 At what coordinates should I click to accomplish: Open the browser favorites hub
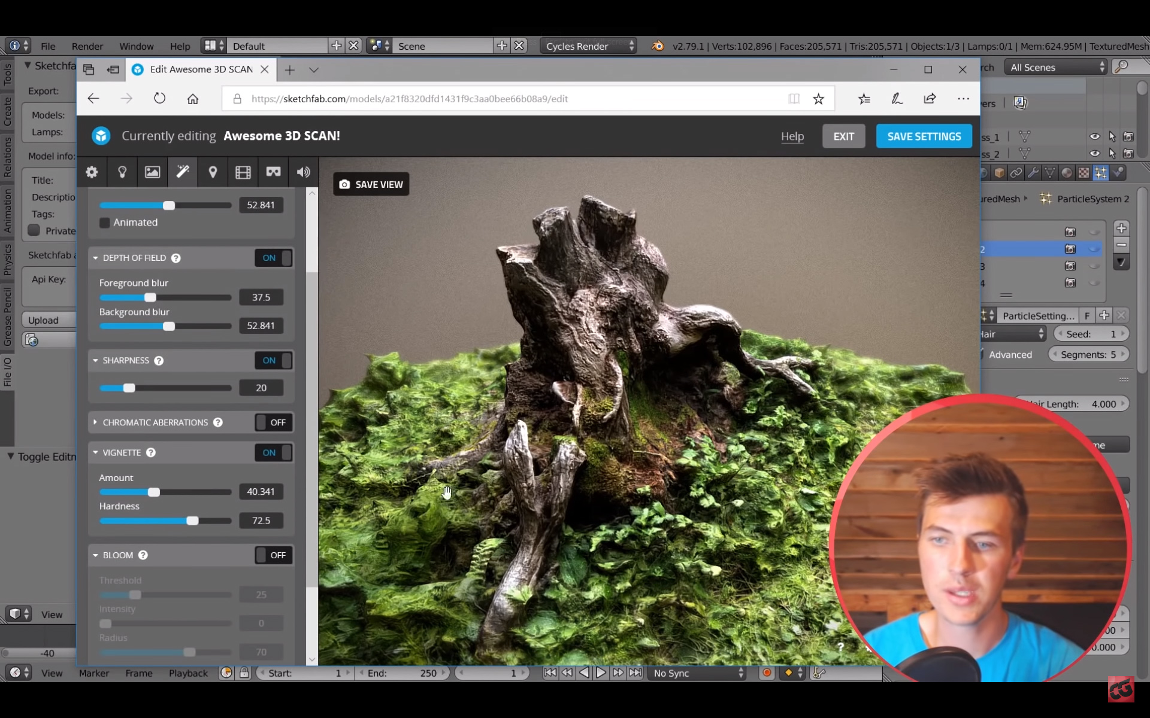864,99
